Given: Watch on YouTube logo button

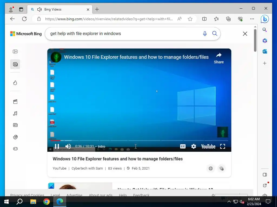Looking at the screenshot, I should click(x=208, y=146).
